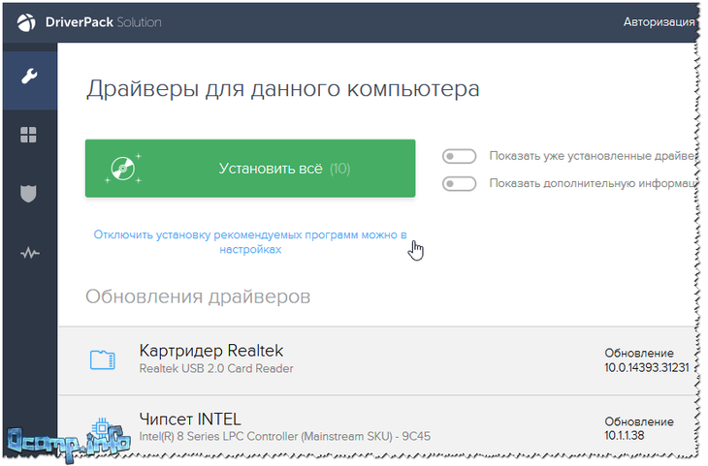
Task: Toggle Показать уже установленные драйверы switch
Action: click(x=459, y=156)
